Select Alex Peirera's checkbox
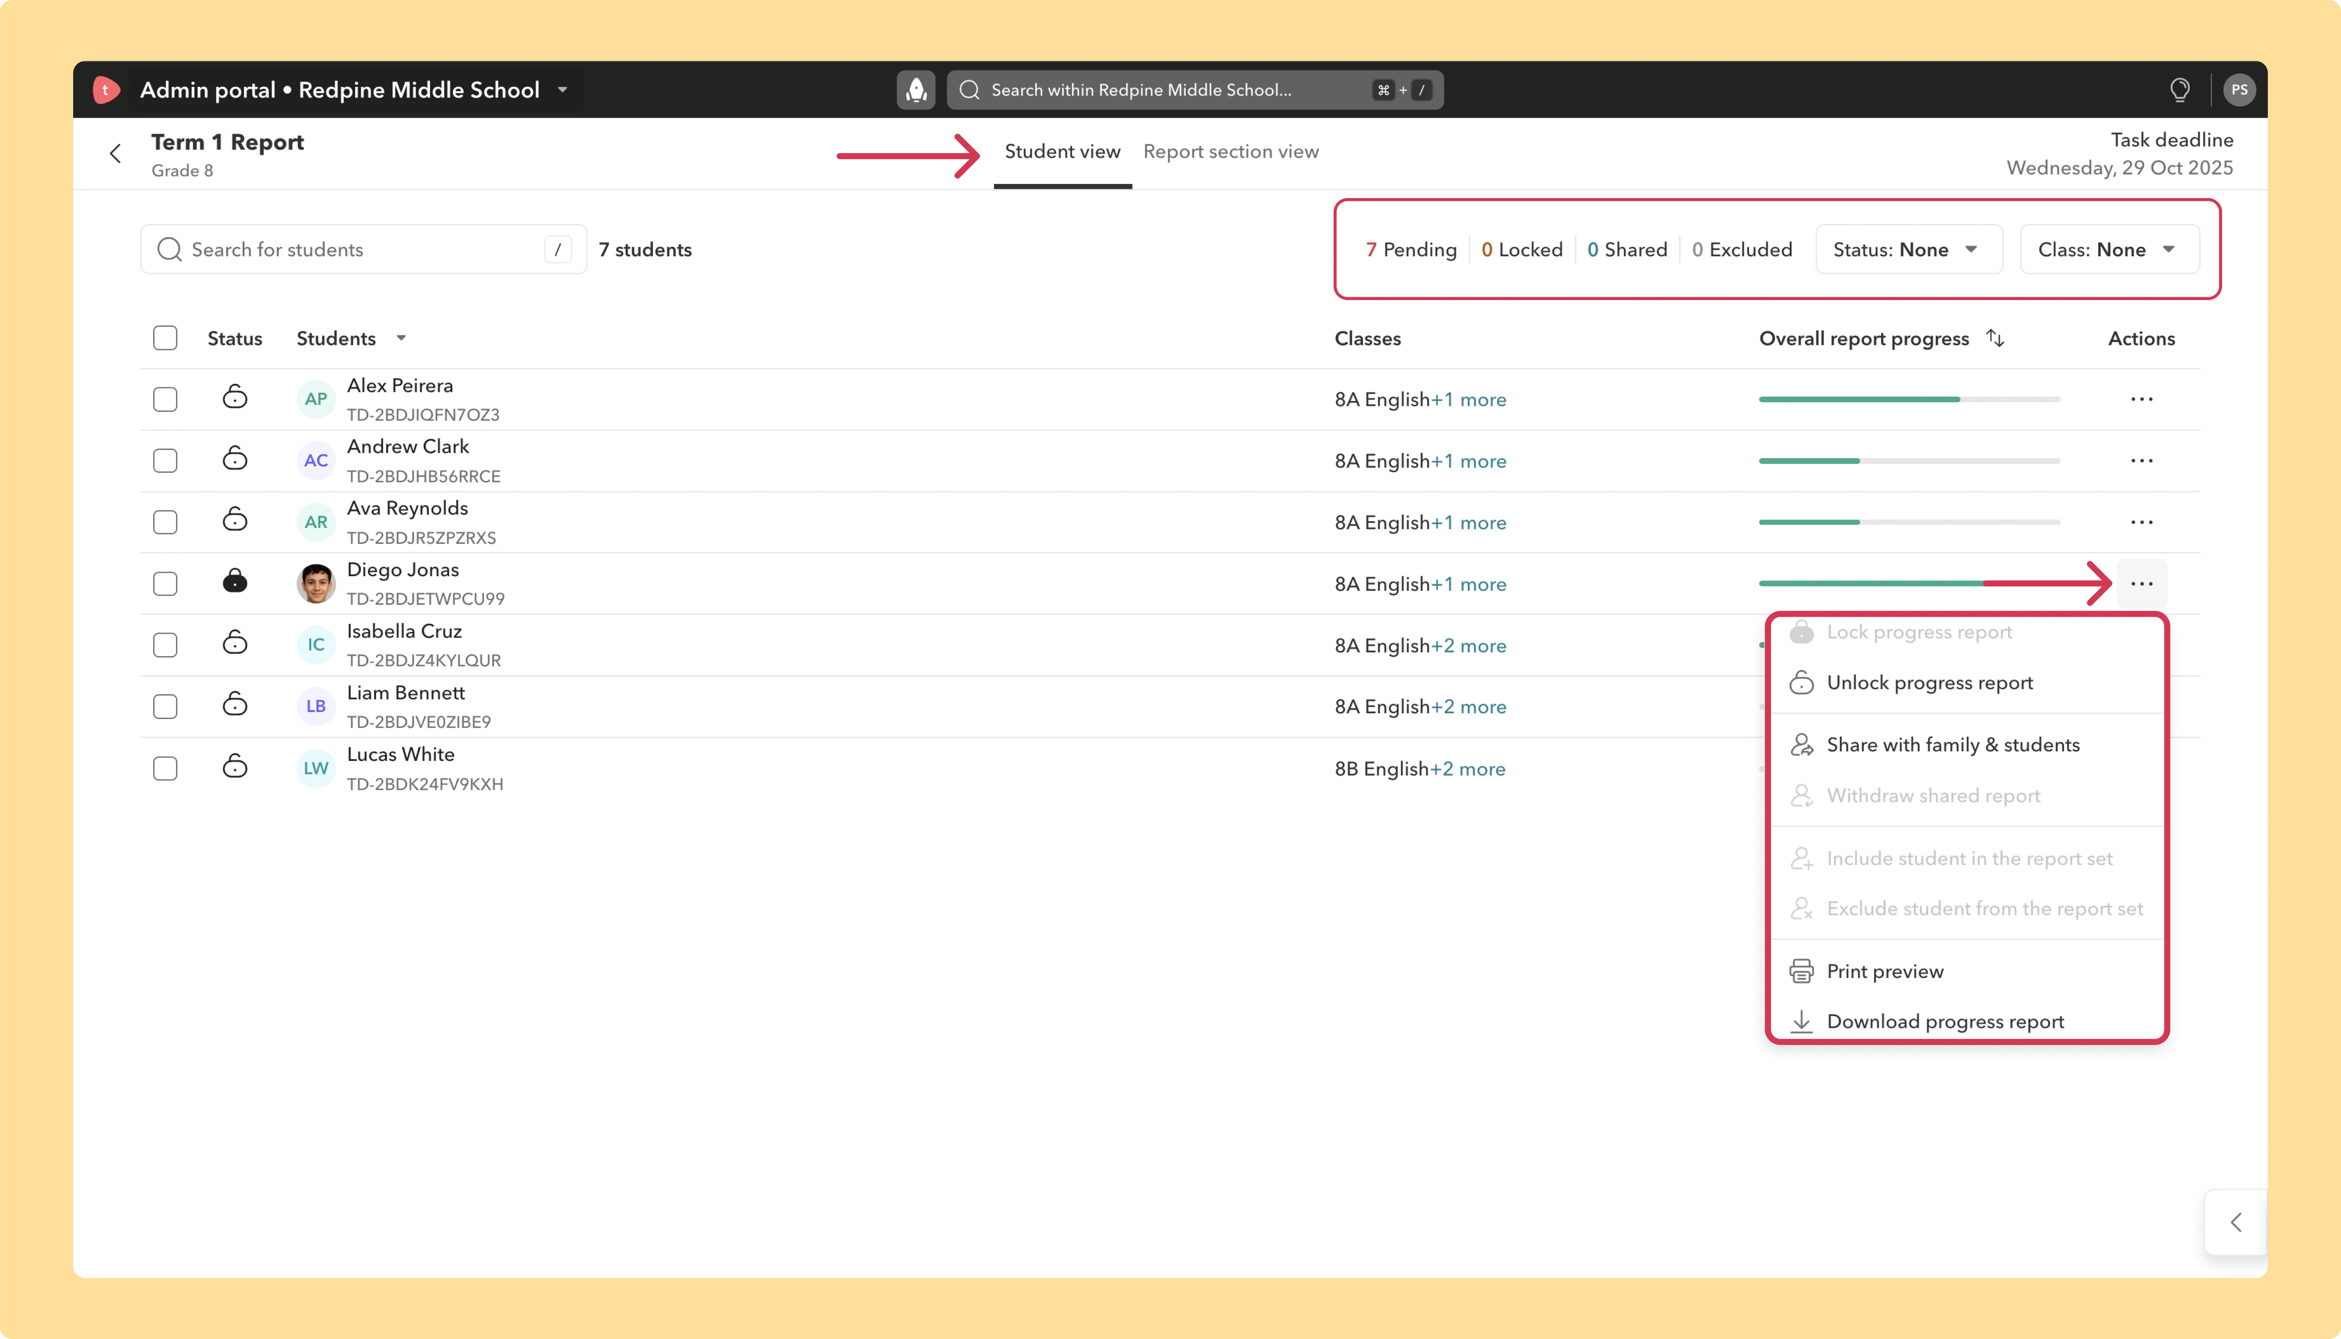The image size is (2341, 1339). (x=166, y=399)
